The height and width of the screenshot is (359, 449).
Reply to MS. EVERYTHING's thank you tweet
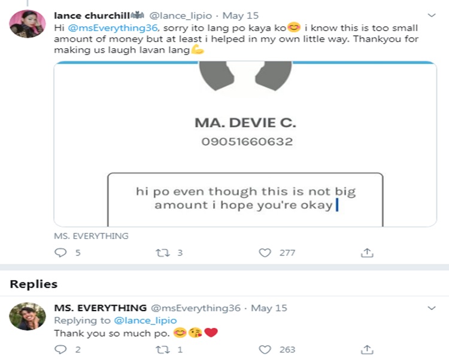pos(60,349)
